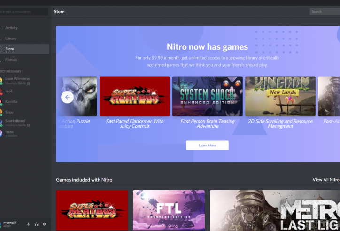Open the Library tab
Viewport: 340px width, 231px height.
(24, 38)
